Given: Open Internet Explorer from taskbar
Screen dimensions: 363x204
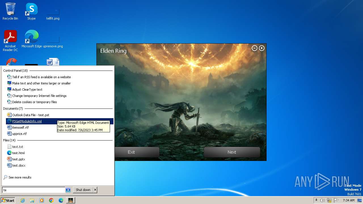Looking at the screenshot, I should pos(22,200).
